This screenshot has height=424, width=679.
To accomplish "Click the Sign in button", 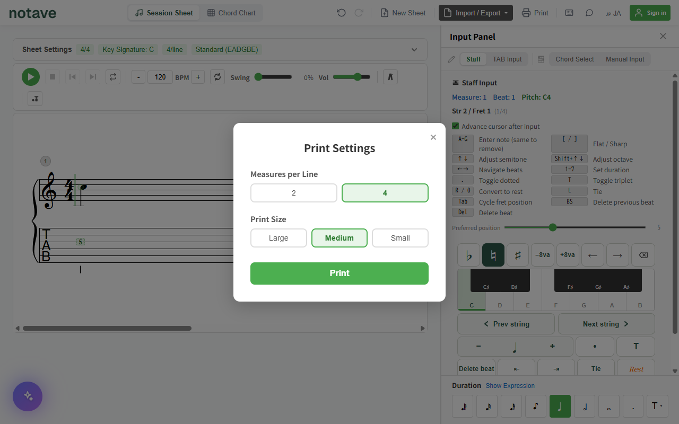I will click(650, 13).
